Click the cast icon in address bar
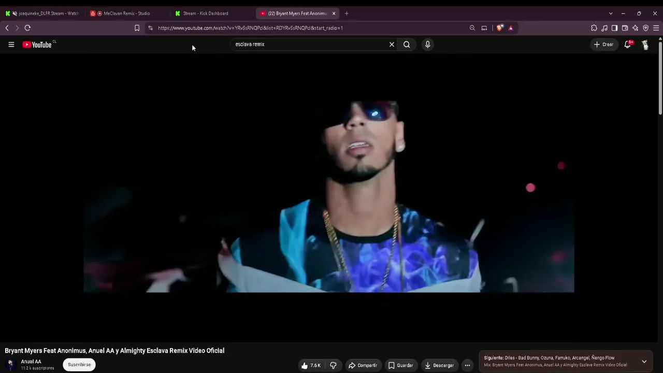Viewport: 663px width, 373px height. (x=484, y=28)
